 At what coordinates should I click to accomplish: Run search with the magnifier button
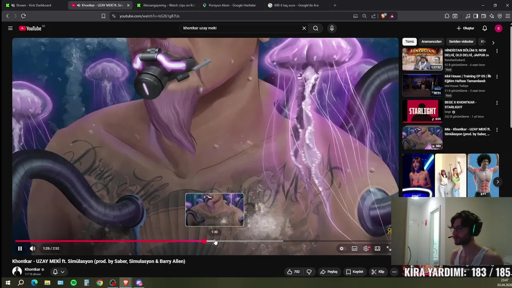point(316,28)
